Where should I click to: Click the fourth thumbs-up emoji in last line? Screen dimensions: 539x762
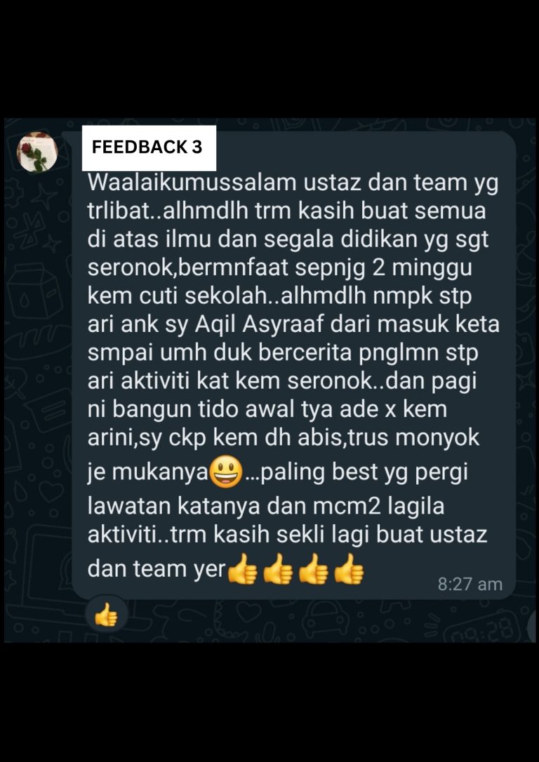point(349,570)
